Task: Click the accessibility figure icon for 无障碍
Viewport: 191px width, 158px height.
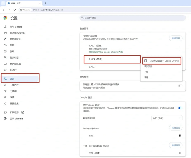Action: click(x=5, y=91)
